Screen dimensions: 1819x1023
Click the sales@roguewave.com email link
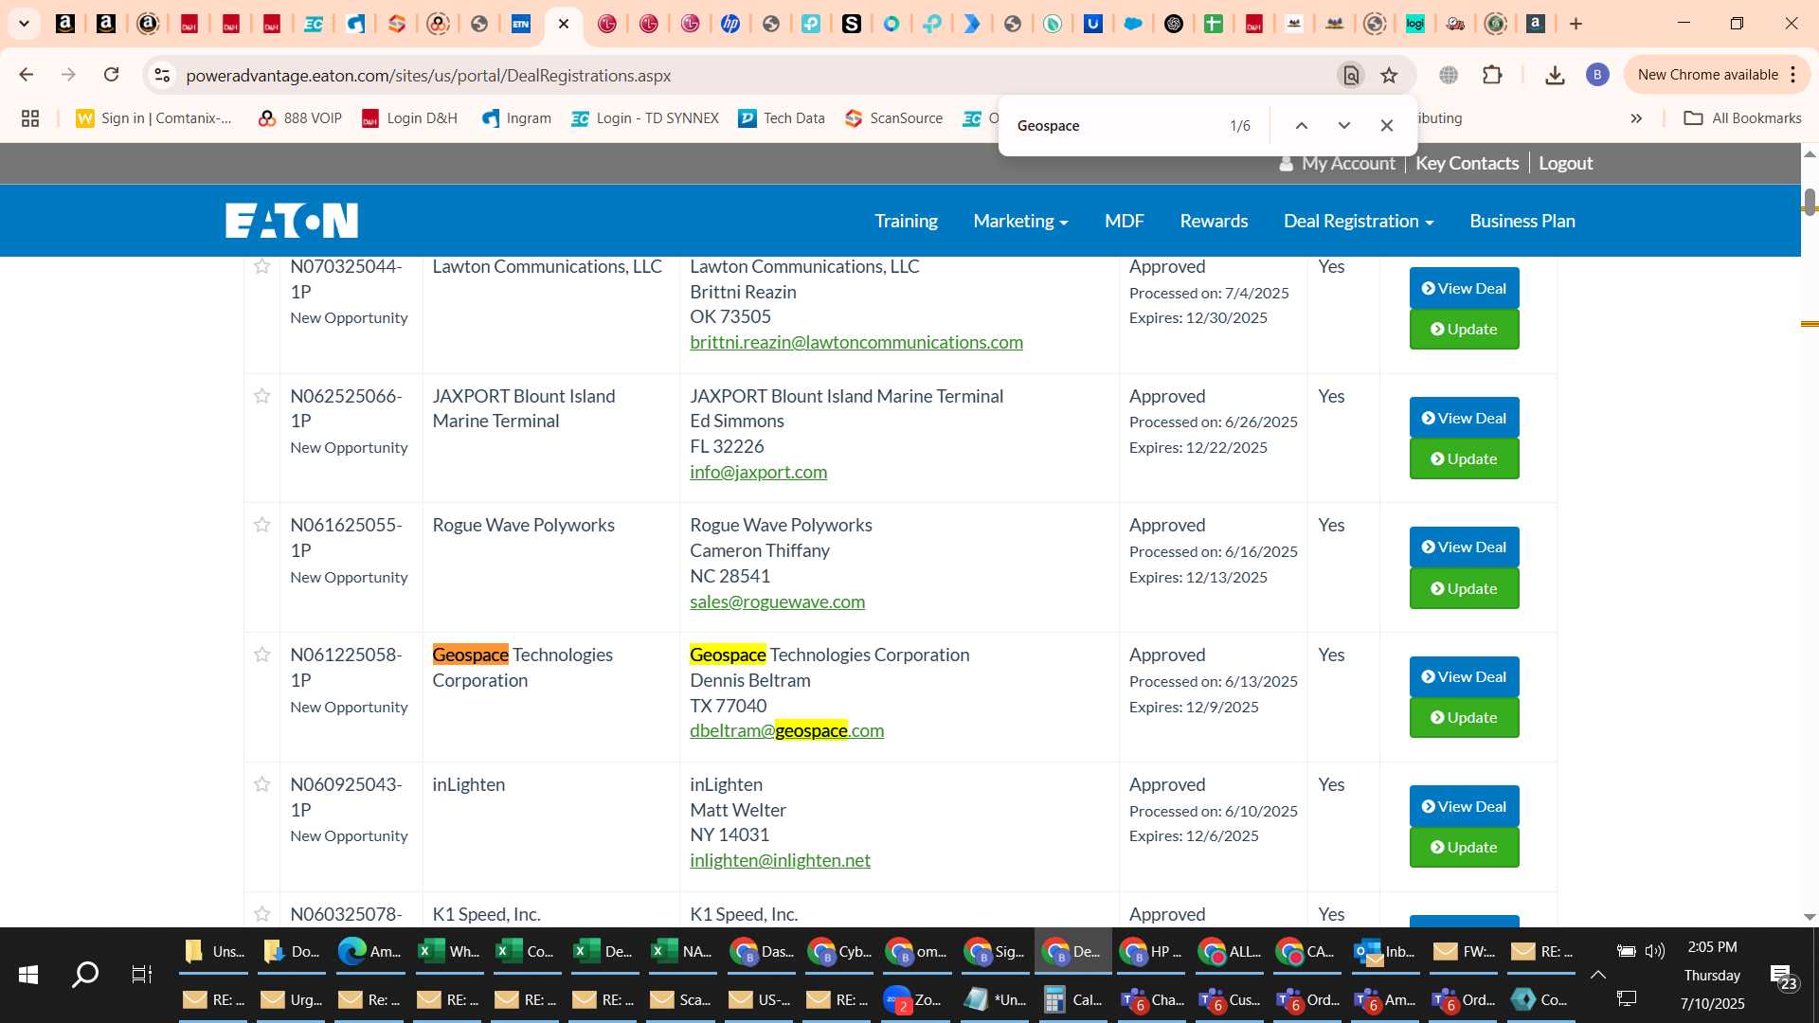[x=777, y=601]
